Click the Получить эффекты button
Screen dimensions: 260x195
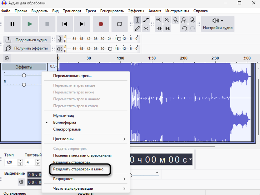27,48
